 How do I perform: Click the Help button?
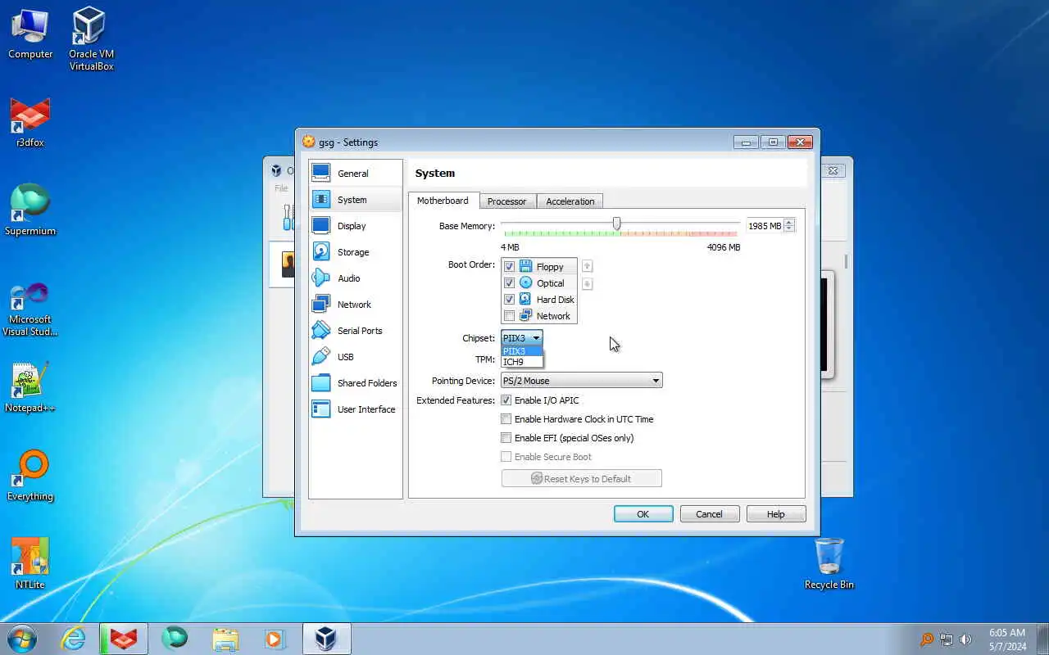point(776,514)
